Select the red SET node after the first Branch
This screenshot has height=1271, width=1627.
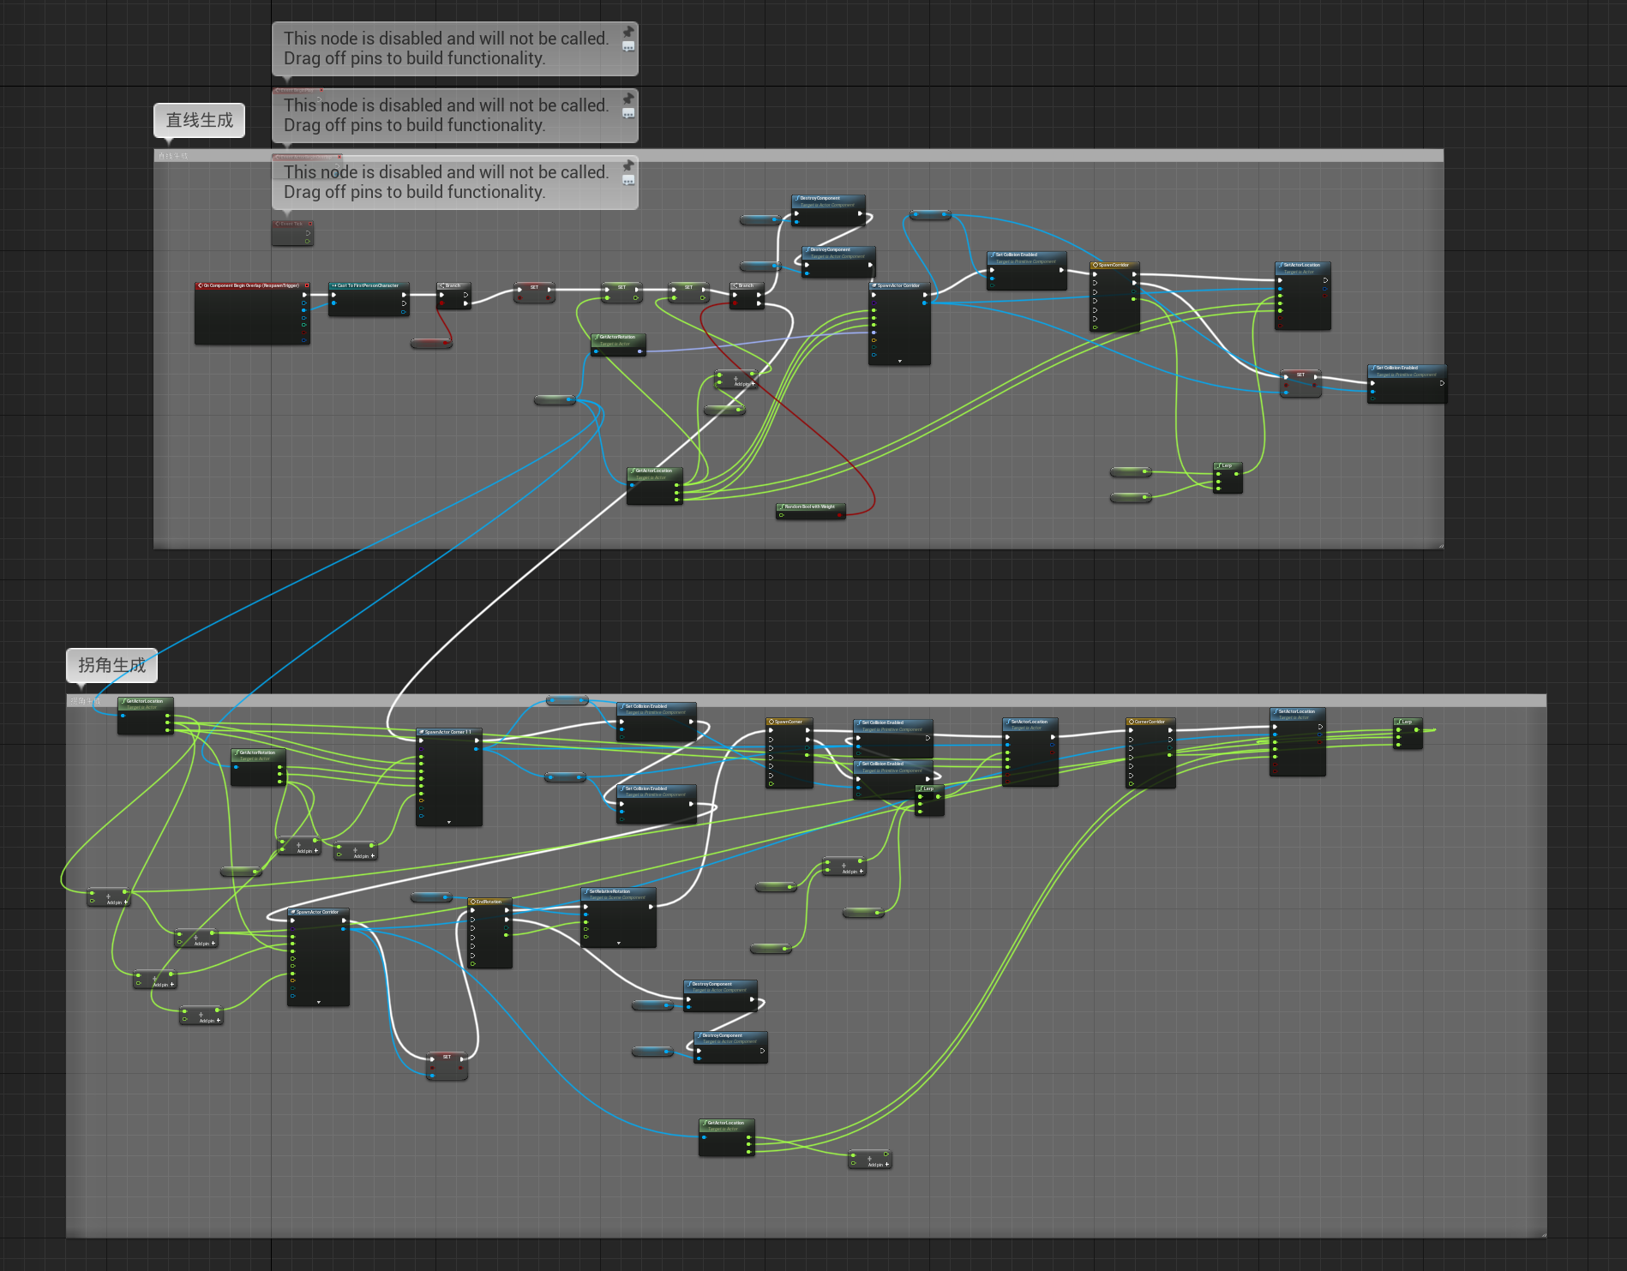tap(534, 293)
